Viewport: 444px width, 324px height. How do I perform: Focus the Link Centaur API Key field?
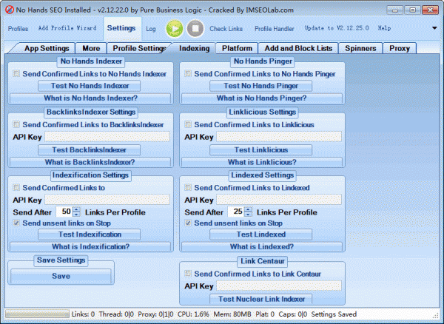tap(279, 286)
